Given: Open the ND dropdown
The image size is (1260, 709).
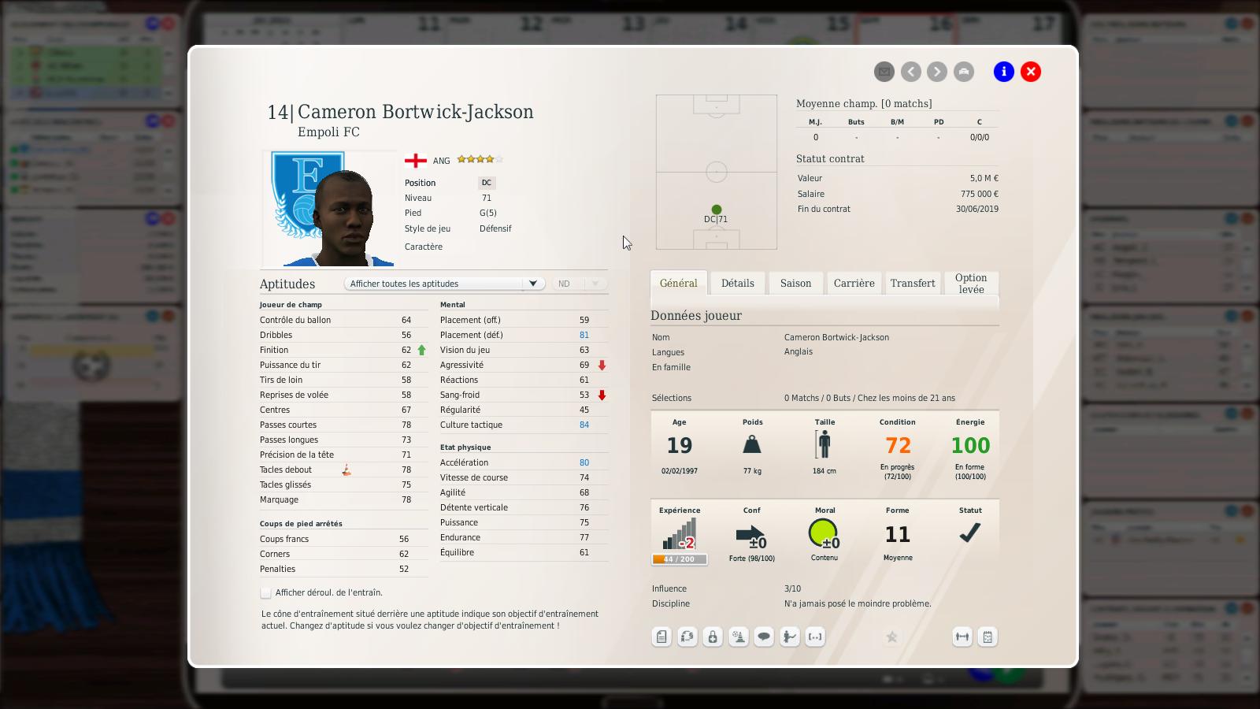Looking at the screenshot, I should click(579, 284).
